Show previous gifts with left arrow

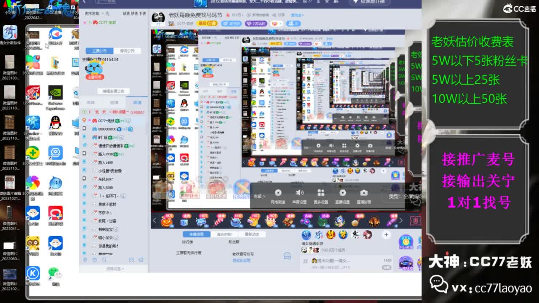pos(155,221)
